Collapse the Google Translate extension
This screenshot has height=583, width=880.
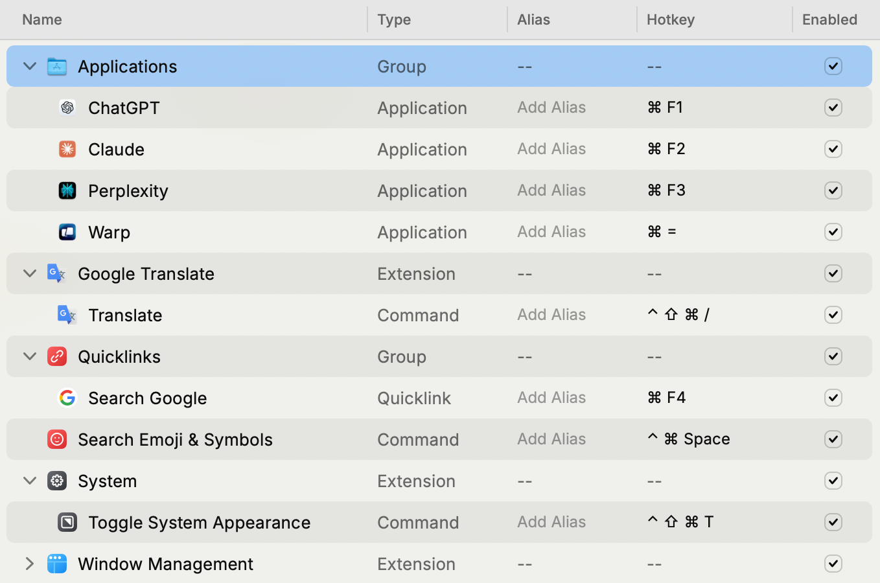tap(30, 273)
